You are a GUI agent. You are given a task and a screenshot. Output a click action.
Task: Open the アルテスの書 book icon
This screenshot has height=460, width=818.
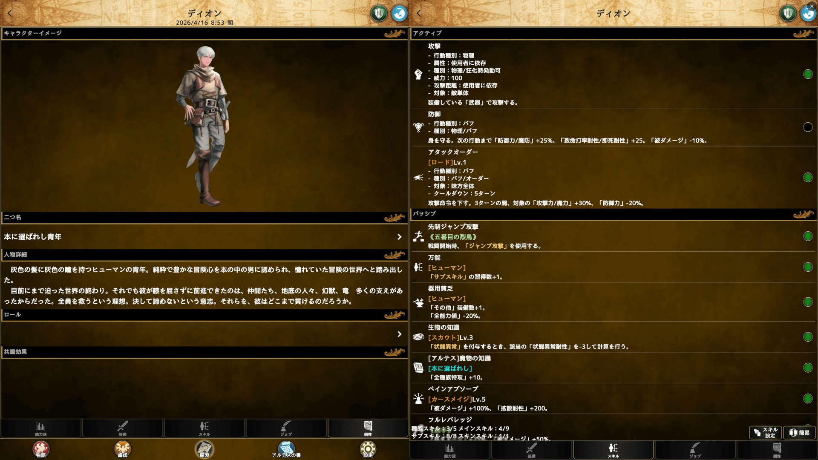coord(286,448)
